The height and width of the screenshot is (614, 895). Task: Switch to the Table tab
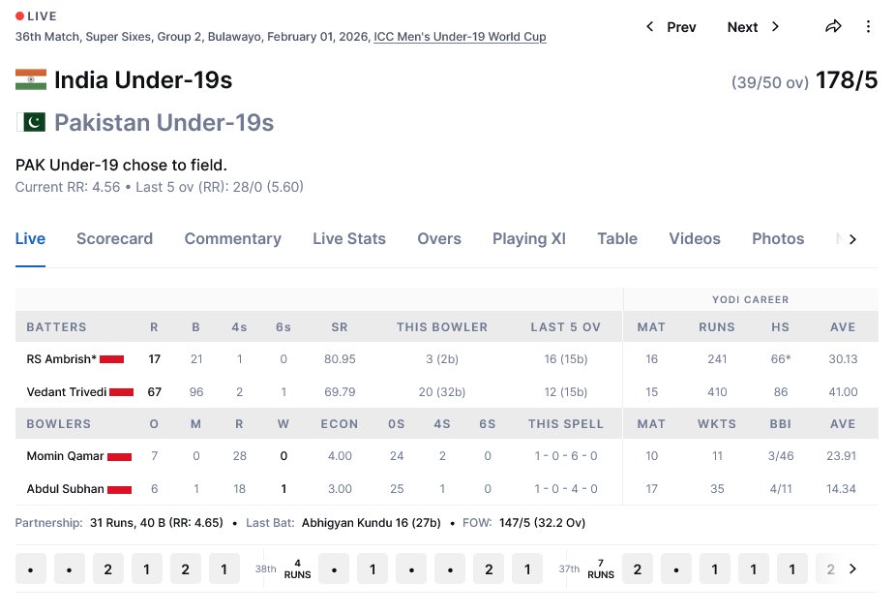tap(617, 239)
